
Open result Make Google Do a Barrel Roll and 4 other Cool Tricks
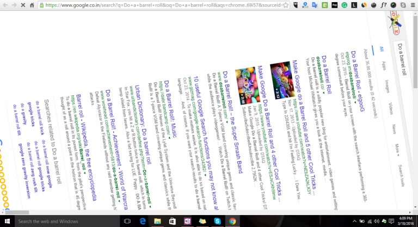269,134
